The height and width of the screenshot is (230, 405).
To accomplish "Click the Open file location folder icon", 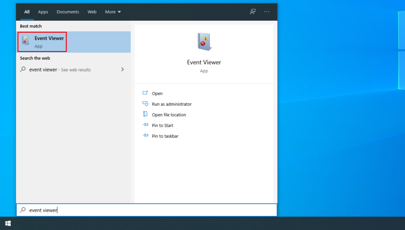I will tap(145, 115).
